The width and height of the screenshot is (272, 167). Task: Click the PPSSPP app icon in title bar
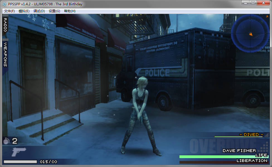(x=5, y=4)
